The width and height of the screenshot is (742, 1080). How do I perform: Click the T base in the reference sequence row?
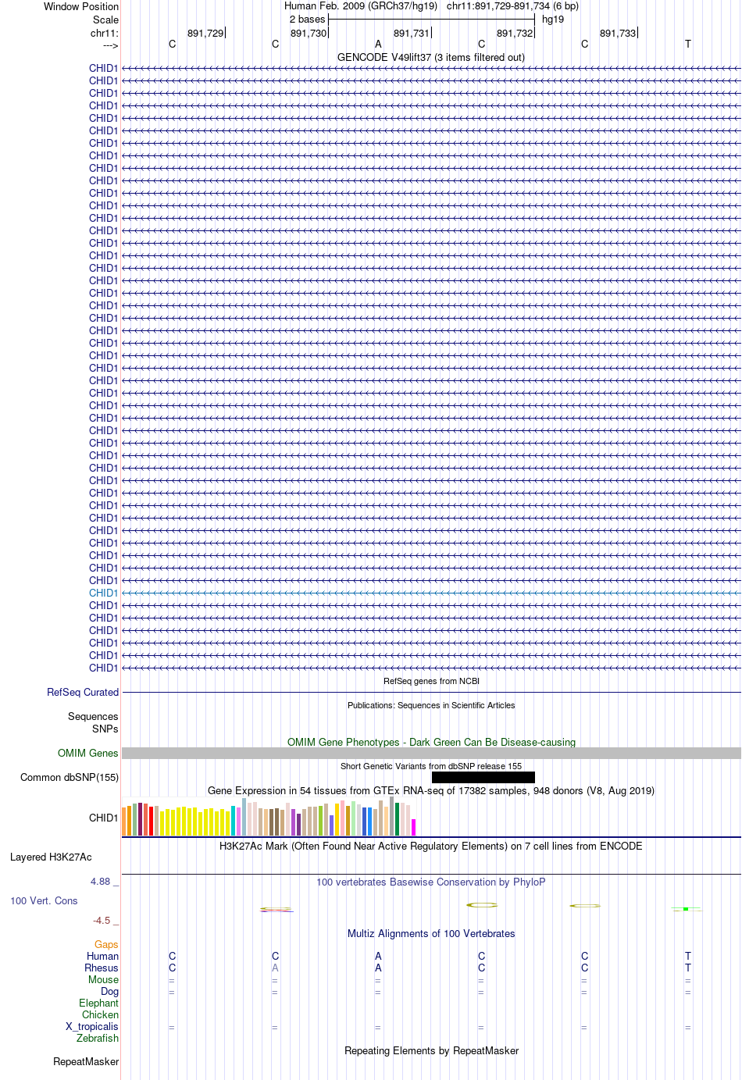coord(688,45)
